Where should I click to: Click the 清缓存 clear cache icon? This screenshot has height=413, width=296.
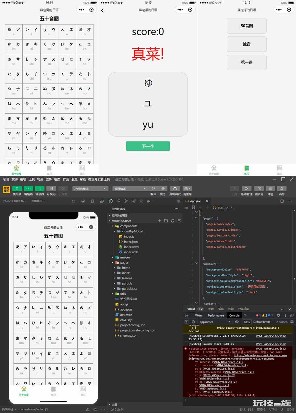click(x=187, y=189)
